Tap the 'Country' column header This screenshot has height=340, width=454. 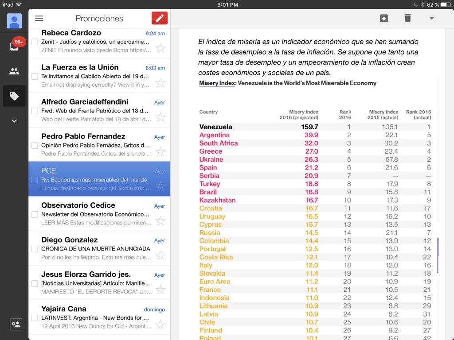coord(208,112)
